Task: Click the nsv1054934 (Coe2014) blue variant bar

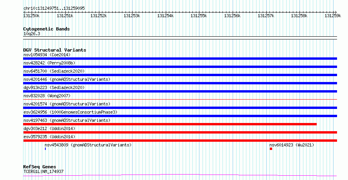Action: click(x=180, y=59)
